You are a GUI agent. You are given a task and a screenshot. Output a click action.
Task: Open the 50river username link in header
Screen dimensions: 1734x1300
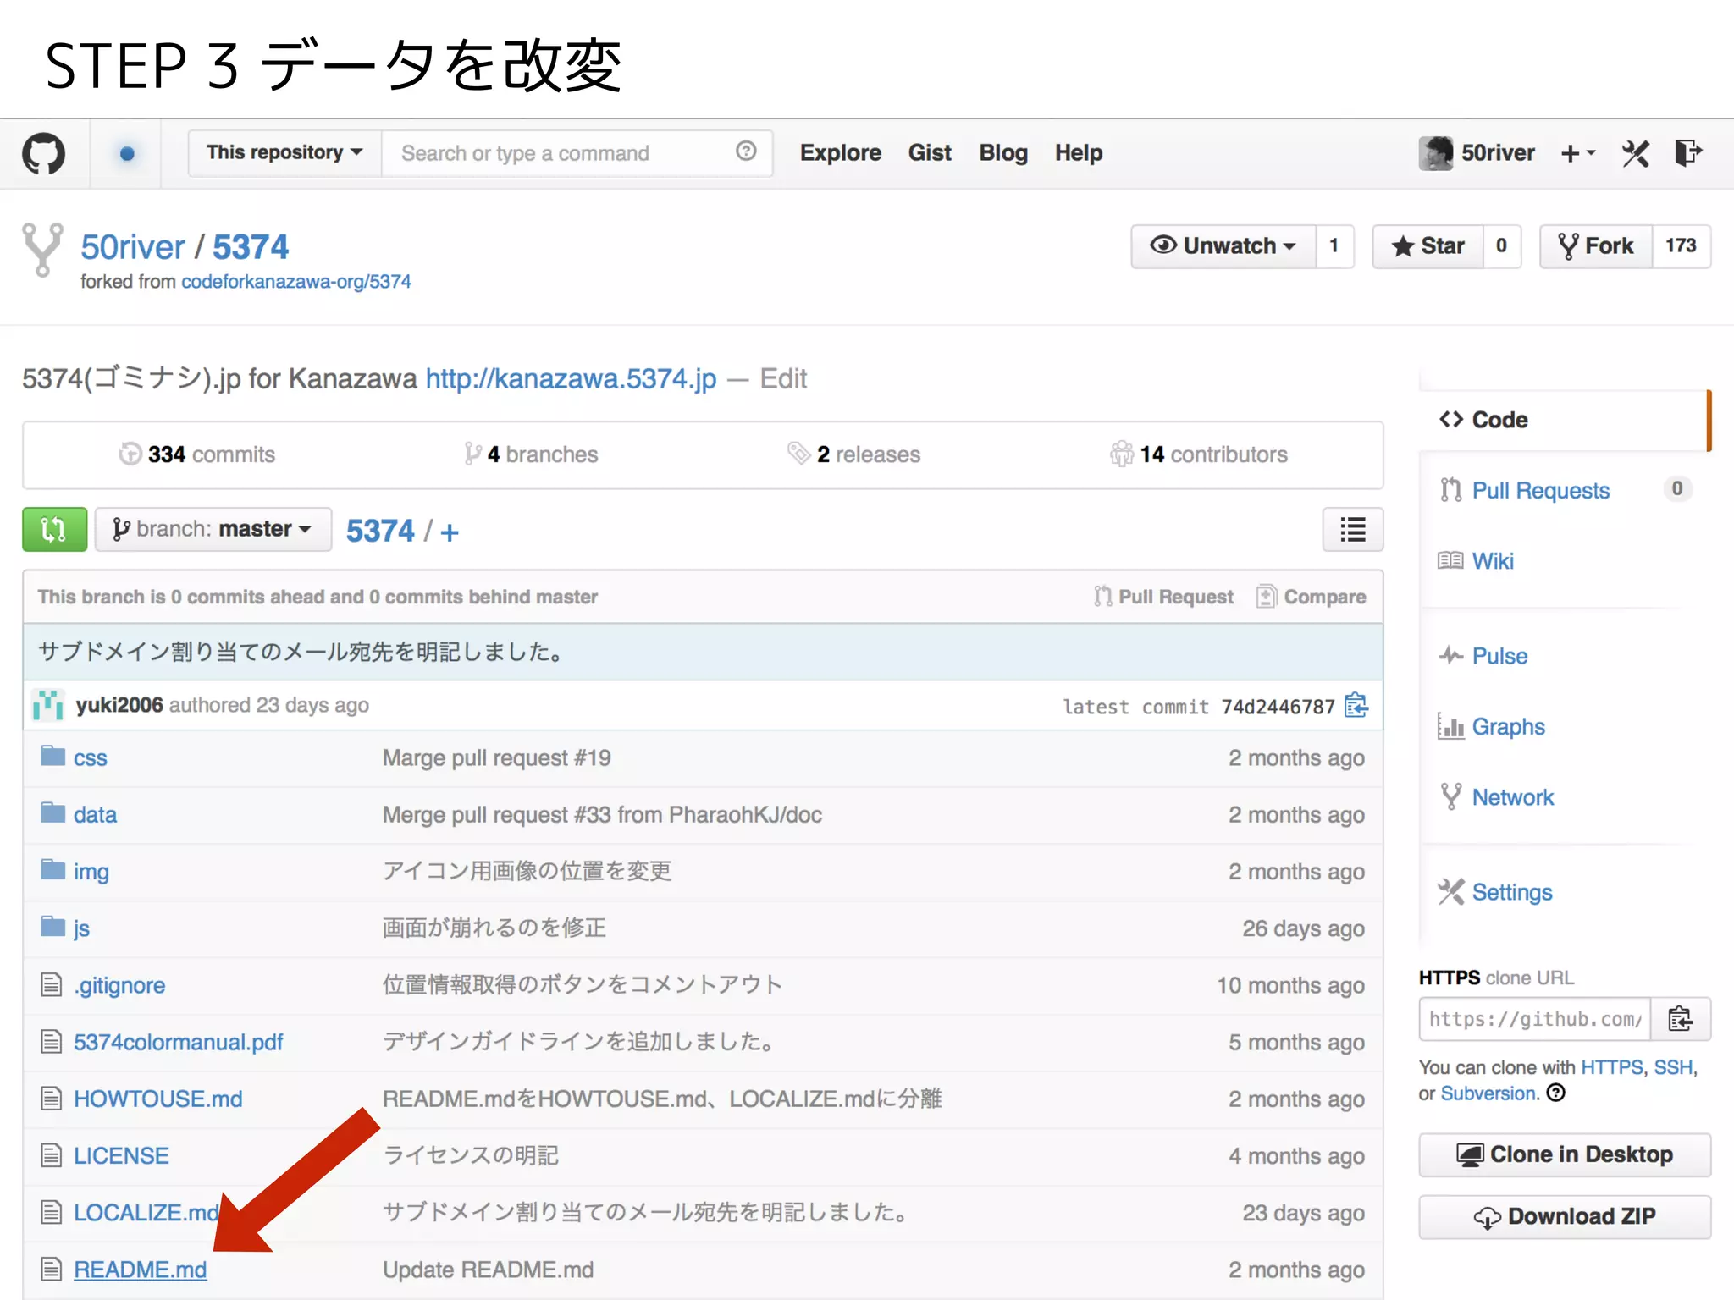[x=1498, y=153]
